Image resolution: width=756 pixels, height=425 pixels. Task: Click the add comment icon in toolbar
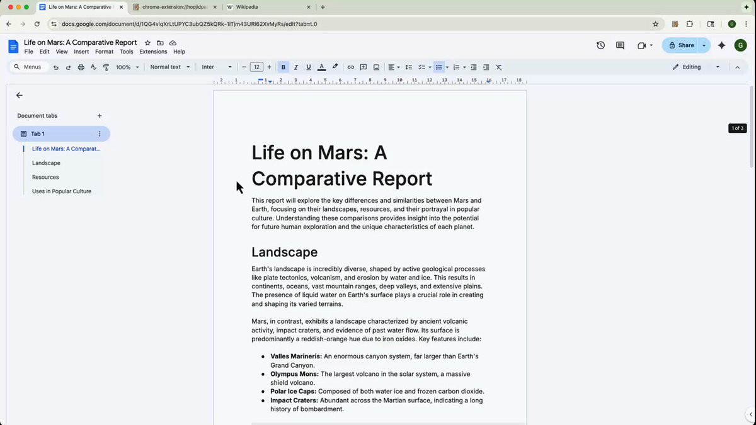click(364, 67)
